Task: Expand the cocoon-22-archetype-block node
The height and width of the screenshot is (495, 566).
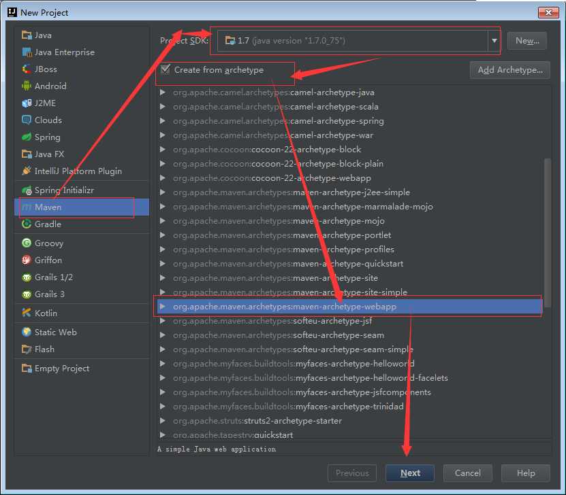Action: (x=162, y=149)
